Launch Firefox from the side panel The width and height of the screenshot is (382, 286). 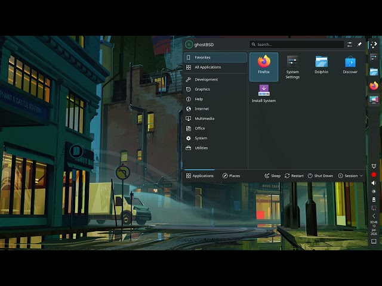(374, 86)
